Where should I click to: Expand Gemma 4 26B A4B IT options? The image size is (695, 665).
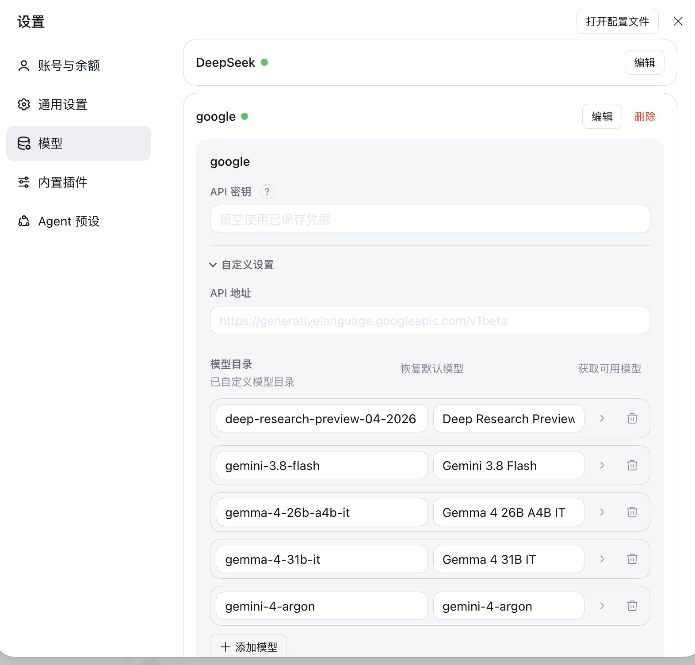602,512
